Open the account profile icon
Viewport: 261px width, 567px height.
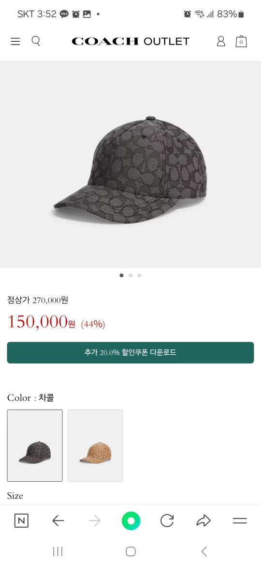(220, 41)
